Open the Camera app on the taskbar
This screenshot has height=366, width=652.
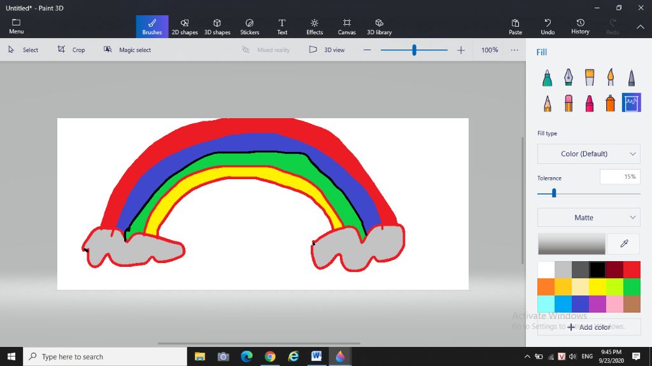(x=223, y=356)
